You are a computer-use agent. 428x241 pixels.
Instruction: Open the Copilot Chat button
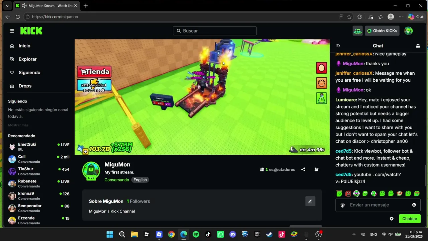416,17
